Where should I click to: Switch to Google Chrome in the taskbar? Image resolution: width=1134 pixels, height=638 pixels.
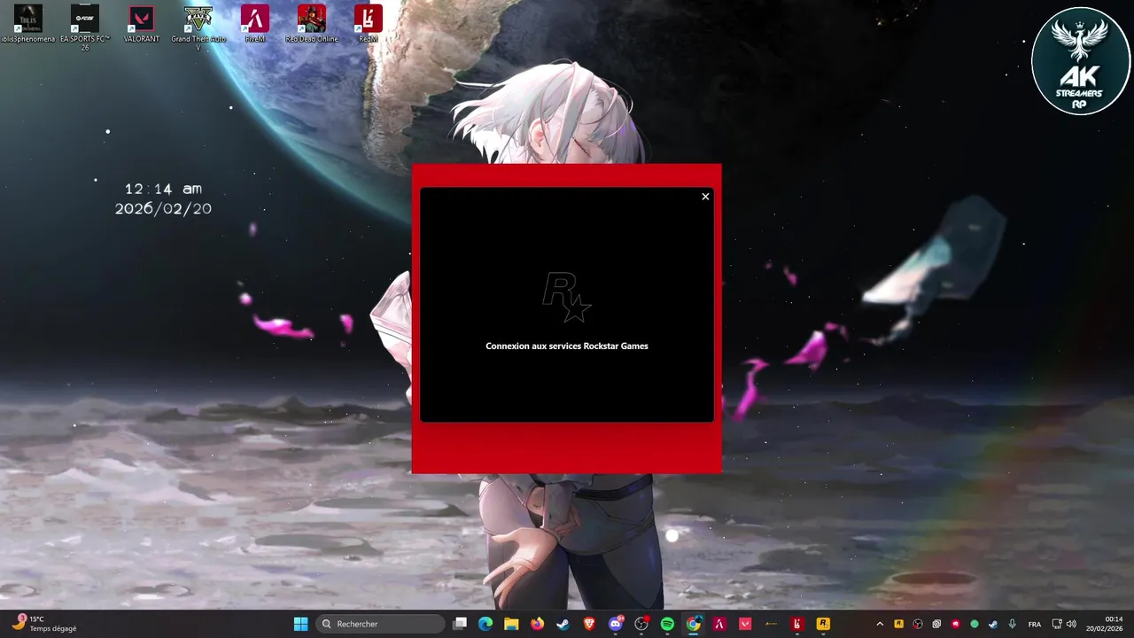click(693, 624)
